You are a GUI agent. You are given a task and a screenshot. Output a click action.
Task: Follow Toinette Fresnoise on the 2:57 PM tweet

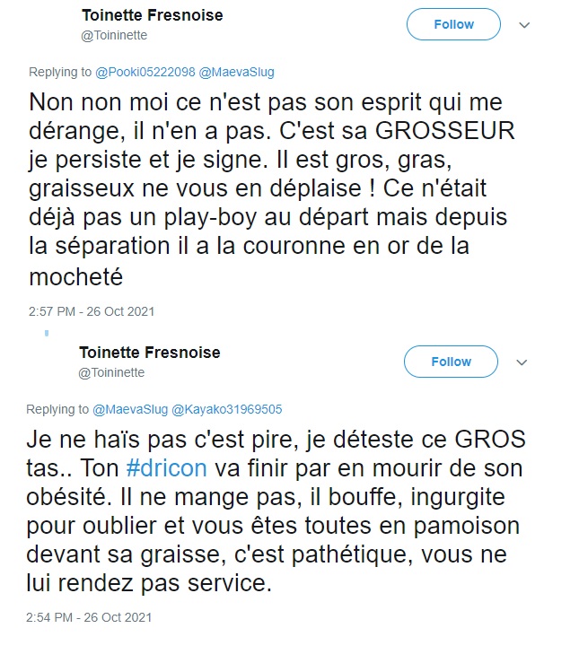coord(452,25)
